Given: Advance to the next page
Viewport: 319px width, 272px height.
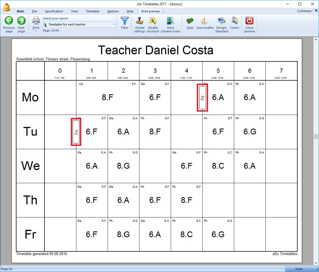Looking at the screenshot, I should click(x=21, y=21).
